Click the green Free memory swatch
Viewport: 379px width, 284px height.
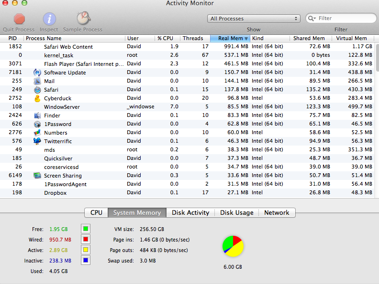86,229
